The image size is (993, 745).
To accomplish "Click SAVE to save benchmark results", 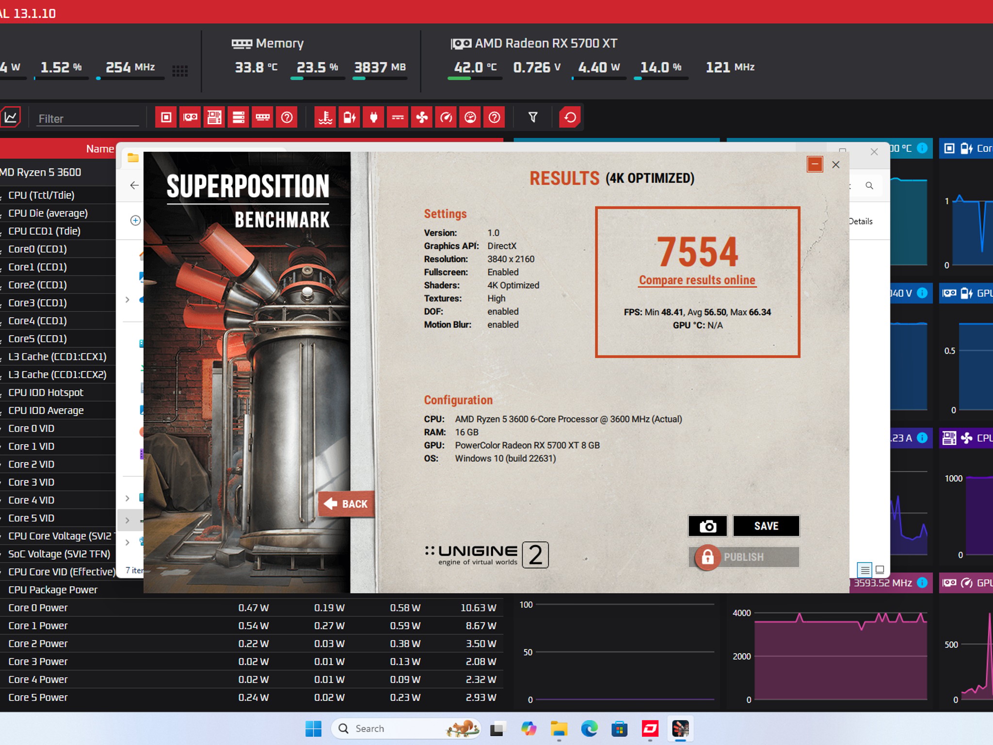I will (x=766, y=526).
